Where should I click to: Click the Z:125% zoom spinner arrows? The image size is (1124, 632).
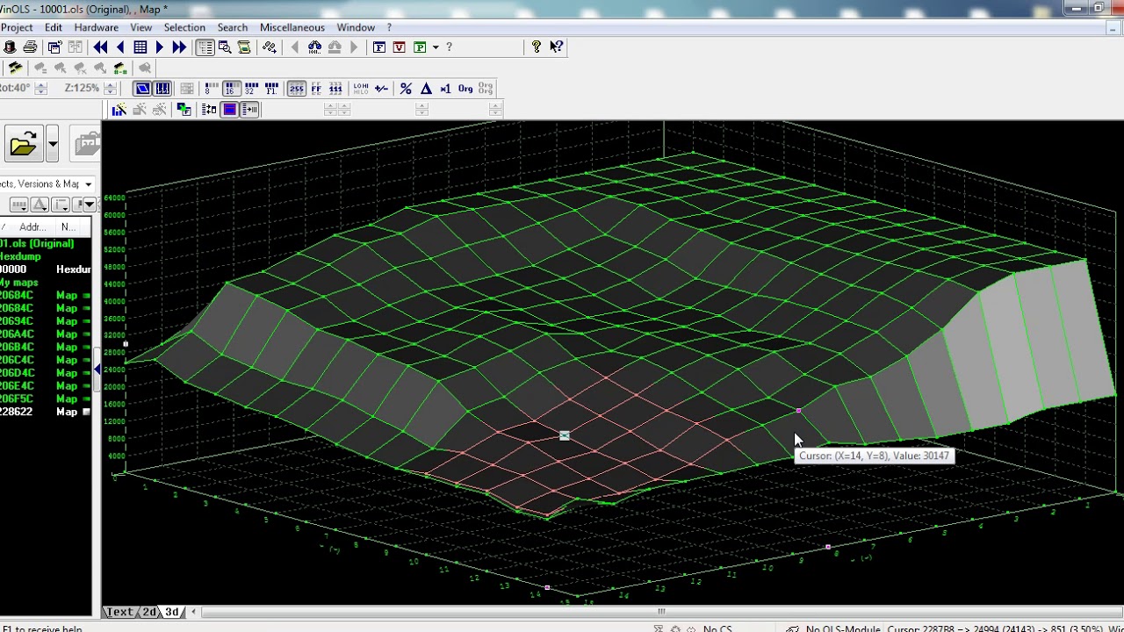point(110,89)
